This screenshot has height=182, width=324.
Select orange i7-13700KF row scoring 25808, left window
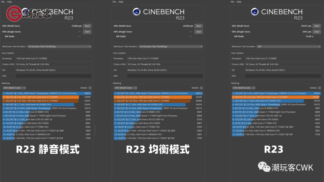[x=47, y=97]
